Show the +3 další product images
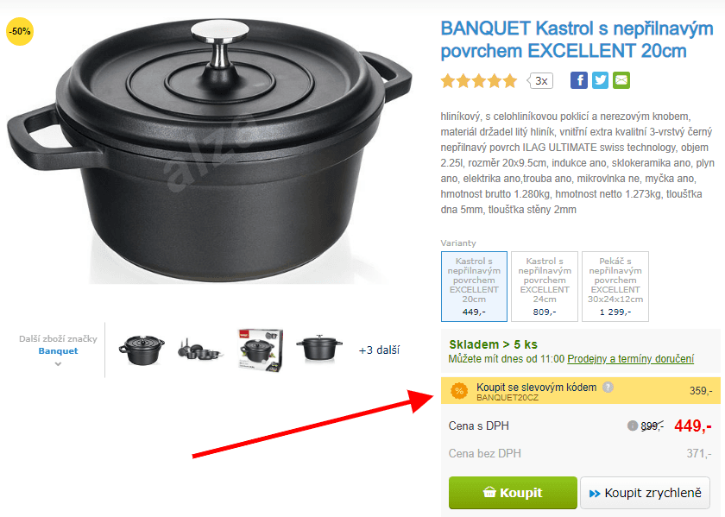Viewport: 725px width, 517px height. click(379, 350)
